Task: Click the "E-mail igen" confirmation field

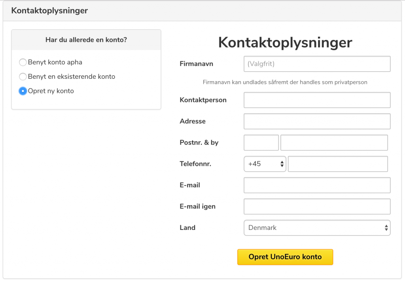Action: (317, 206)
